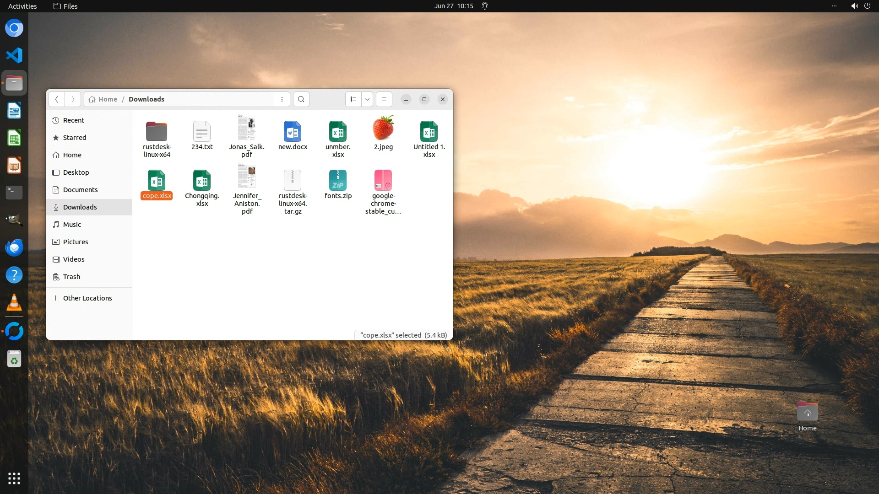This screenshot has width=879, height=494.
Task: Open path bar three-dot menu
Action: tap(282, 99)
